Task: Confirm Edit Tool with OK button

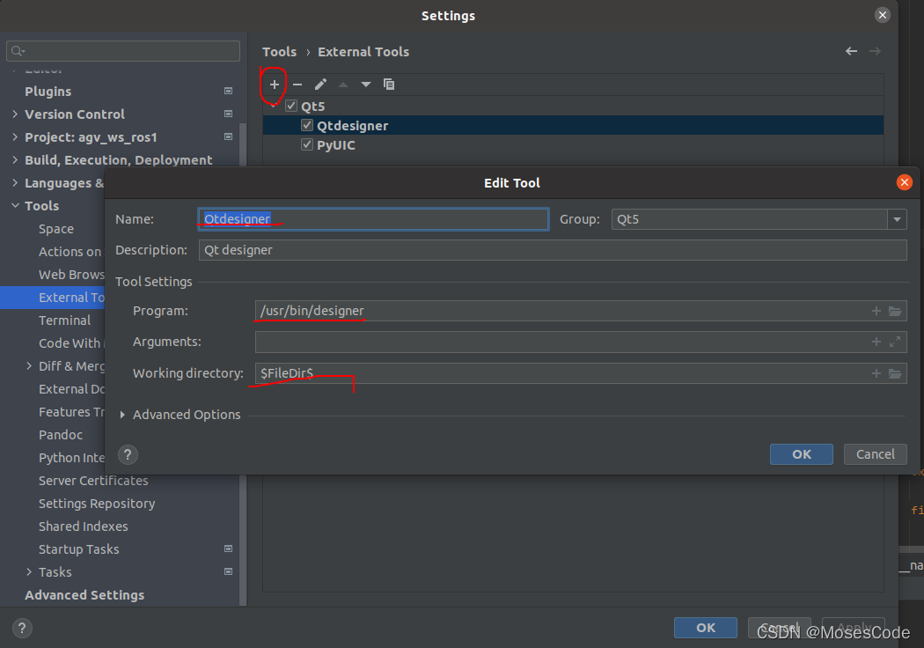Action: [802, 454]
